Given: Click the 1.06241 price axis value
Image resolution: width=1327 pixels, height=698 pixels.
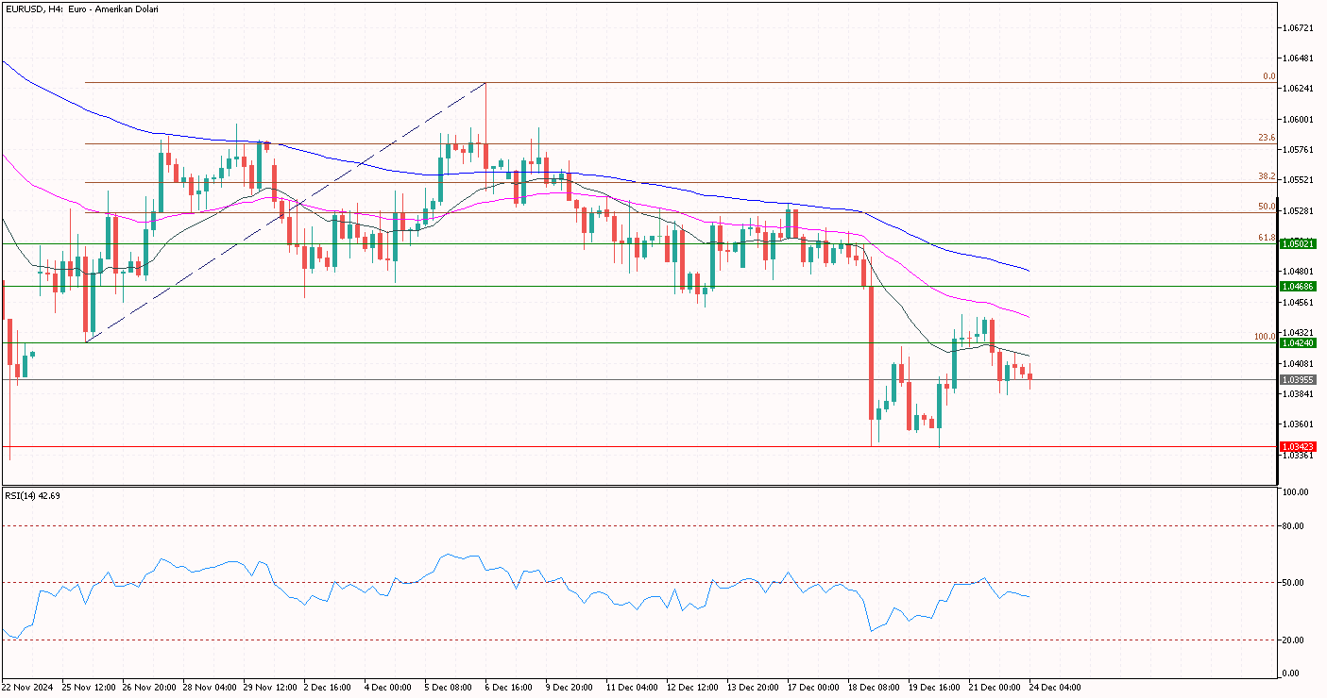Looking at the screenshot, I should coord(1297,89).
